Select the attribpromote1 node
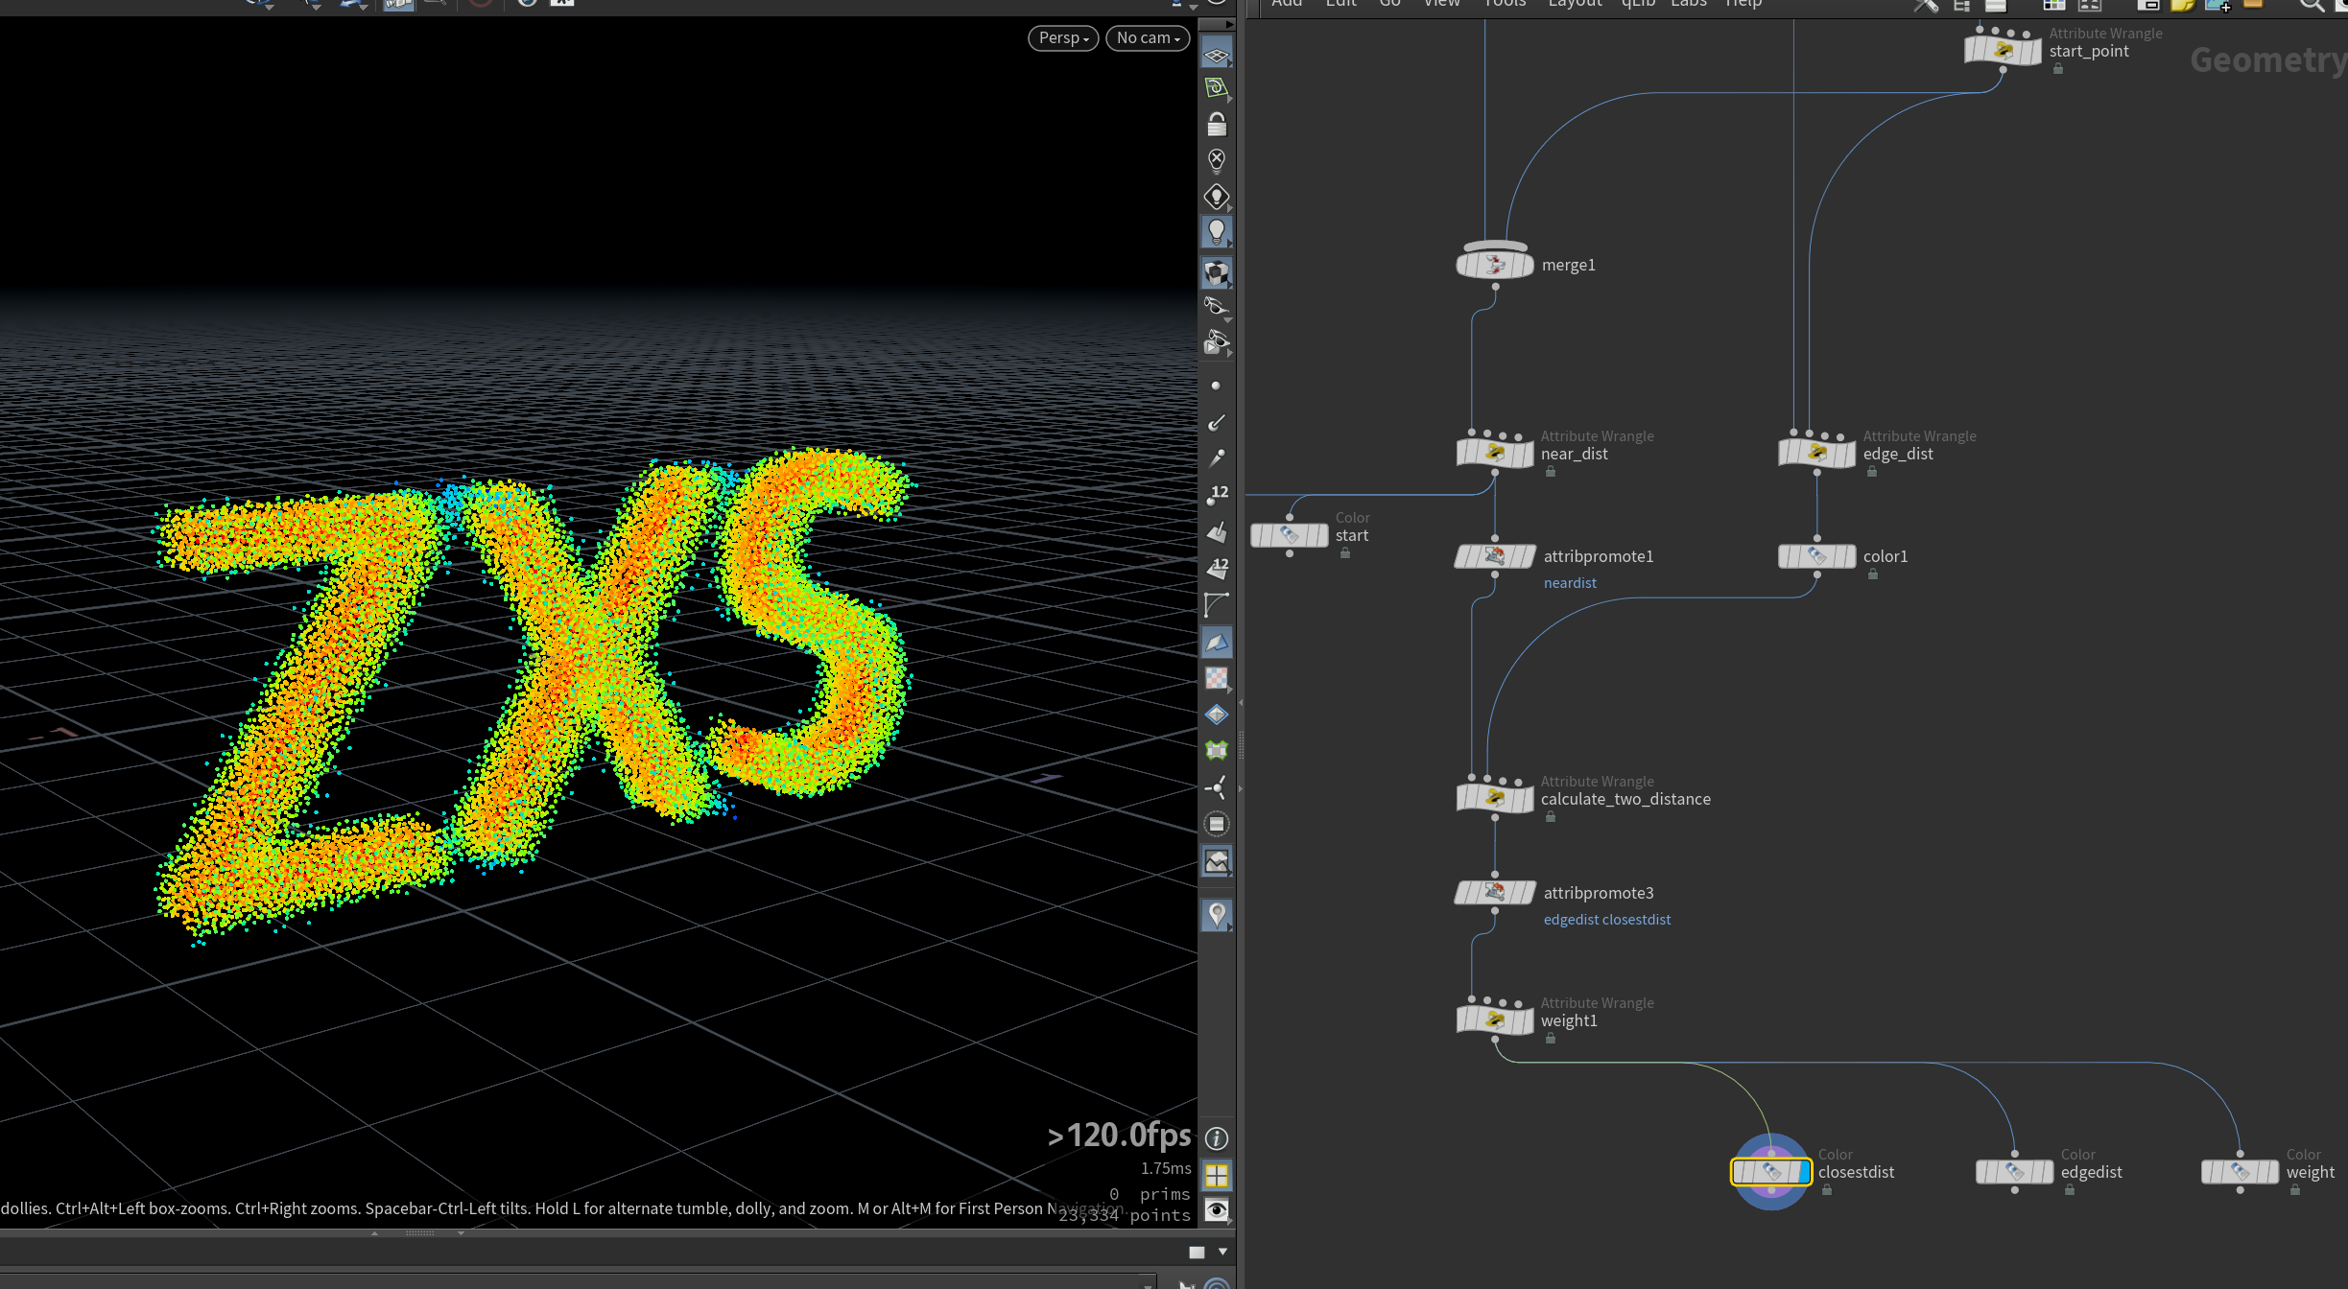This screenshot has width=2348, height=1289. pyautogui.click(x=1495, y=556)
